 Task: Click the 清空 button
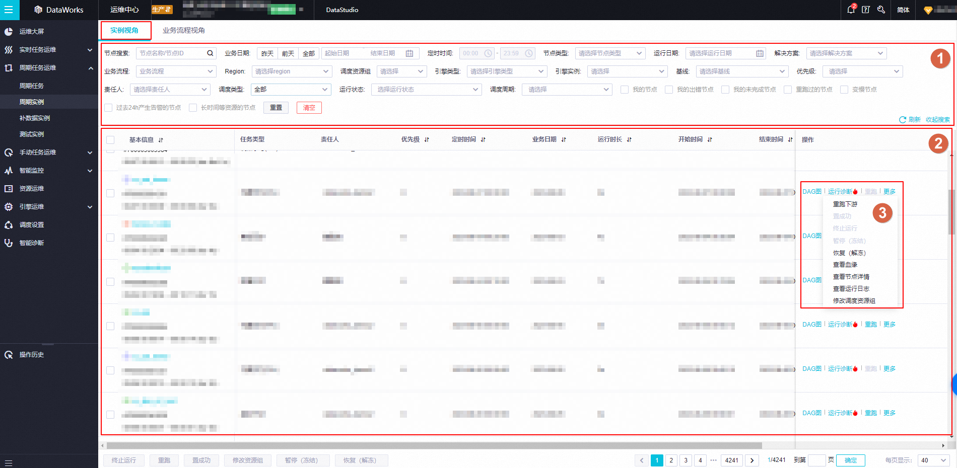pos(309,108)
